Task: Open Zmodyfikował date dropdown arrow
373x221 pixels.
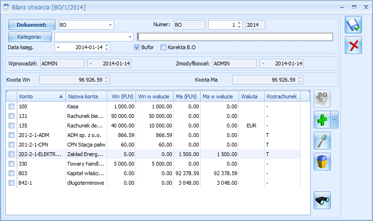Action: (x=263, y=63)
